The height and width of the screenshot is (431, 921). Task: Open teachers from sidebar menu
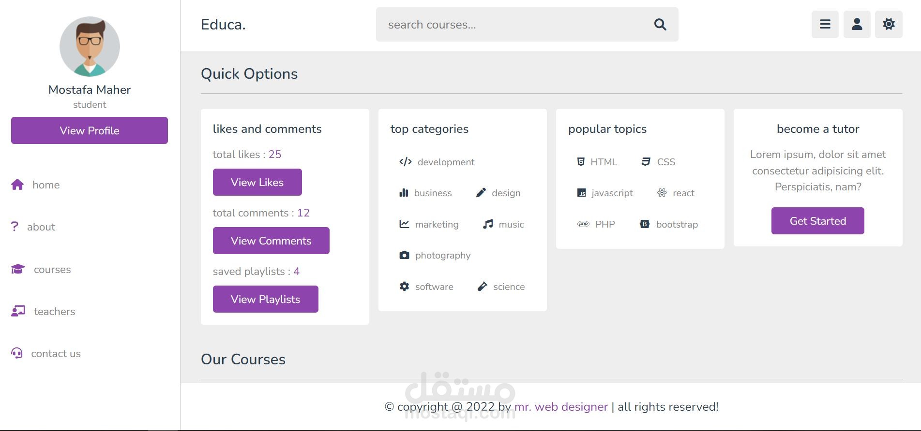point(54,311)
